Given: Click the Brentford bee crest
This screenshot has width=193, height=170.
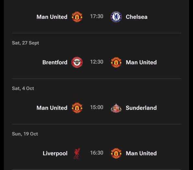Looking at the screenshot, I should (x=77, y=62).
